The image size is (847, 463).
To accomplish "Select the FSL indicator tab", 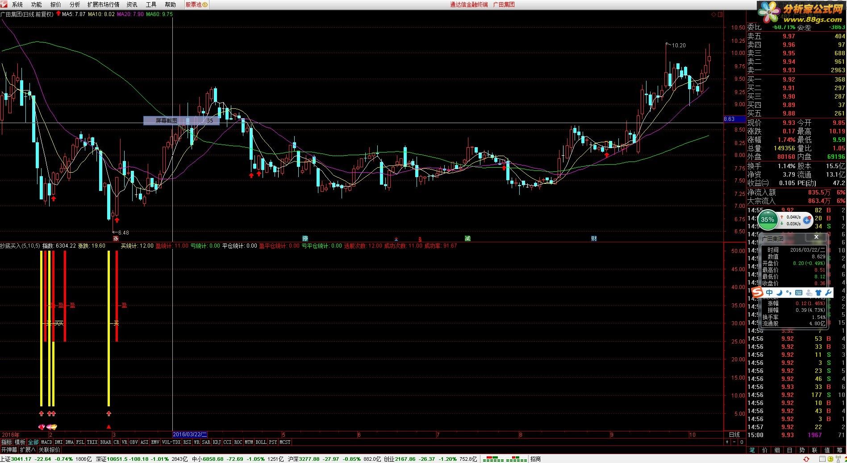I will click(x=80, y=442).
